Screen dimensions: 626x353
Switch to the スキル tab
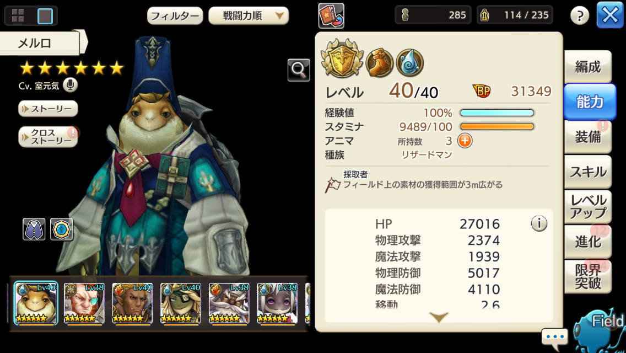[x=587, y=172]
